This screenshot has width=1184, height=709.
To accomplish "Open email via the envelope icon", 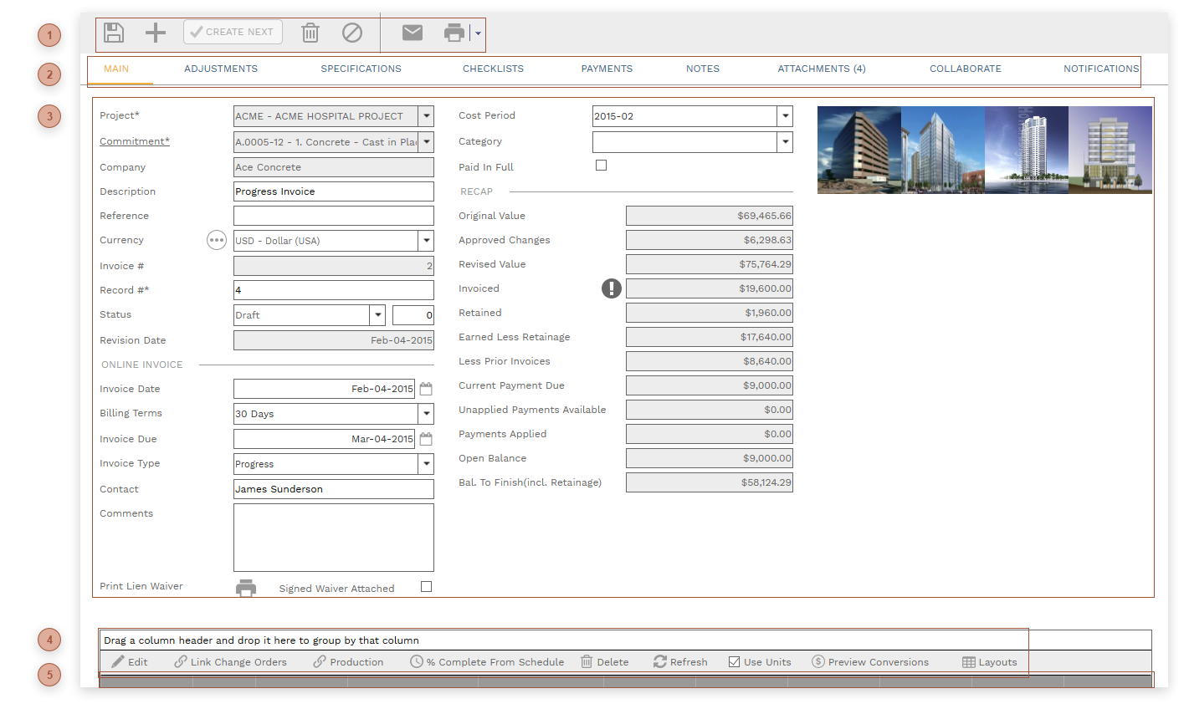I will [412, 33].
